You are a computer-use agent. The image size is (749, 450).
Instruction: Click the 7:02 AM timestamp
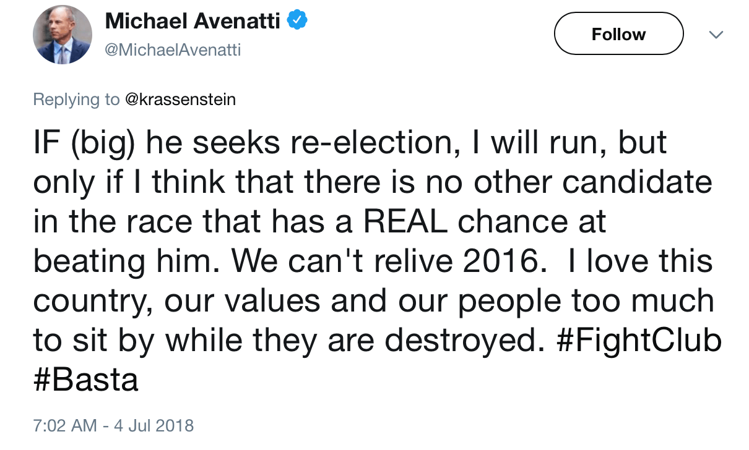[x=64, y=425]
